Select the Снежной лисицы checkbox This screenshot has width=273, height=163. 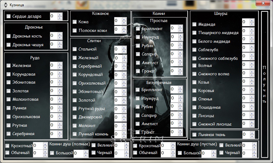pyautogui.click(x=194, y=124)
